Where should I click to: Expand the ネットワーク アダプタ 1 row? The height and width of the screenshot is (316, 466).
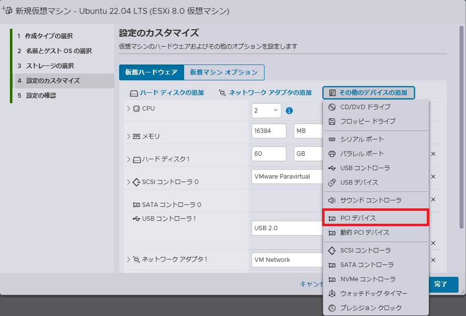(129, 259)
